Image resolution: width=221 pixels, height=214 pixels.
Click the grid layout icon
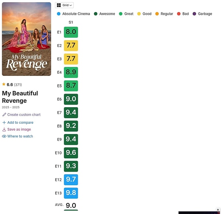tap(59, 5)
